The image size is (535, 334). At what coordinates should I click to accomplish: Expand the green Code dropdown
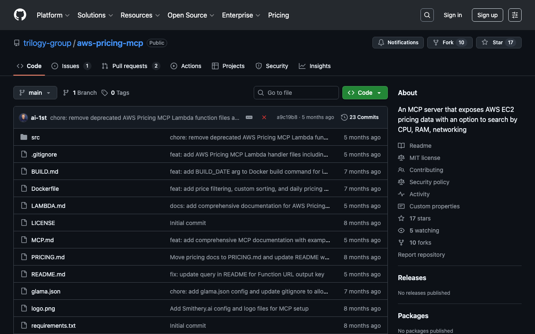[x=365, y=93]
